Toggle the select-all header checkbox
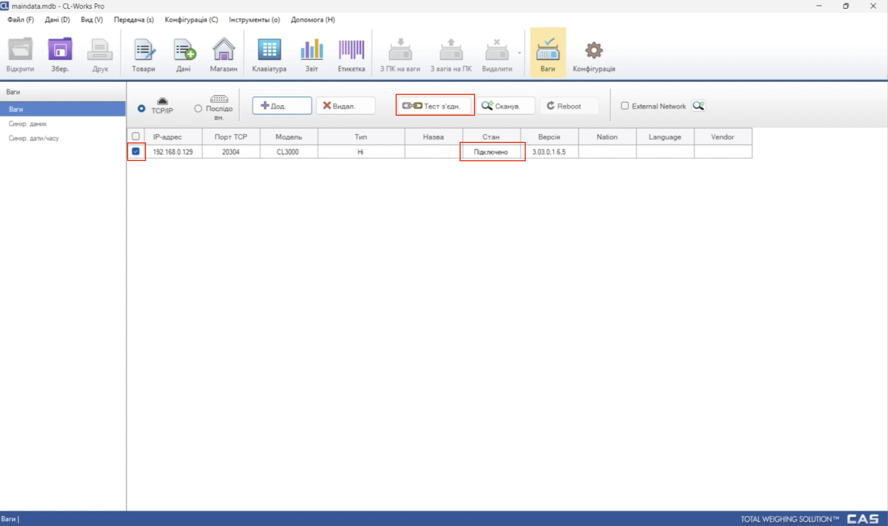Viewport: 888px width, 526px height. tap(136, 136)
